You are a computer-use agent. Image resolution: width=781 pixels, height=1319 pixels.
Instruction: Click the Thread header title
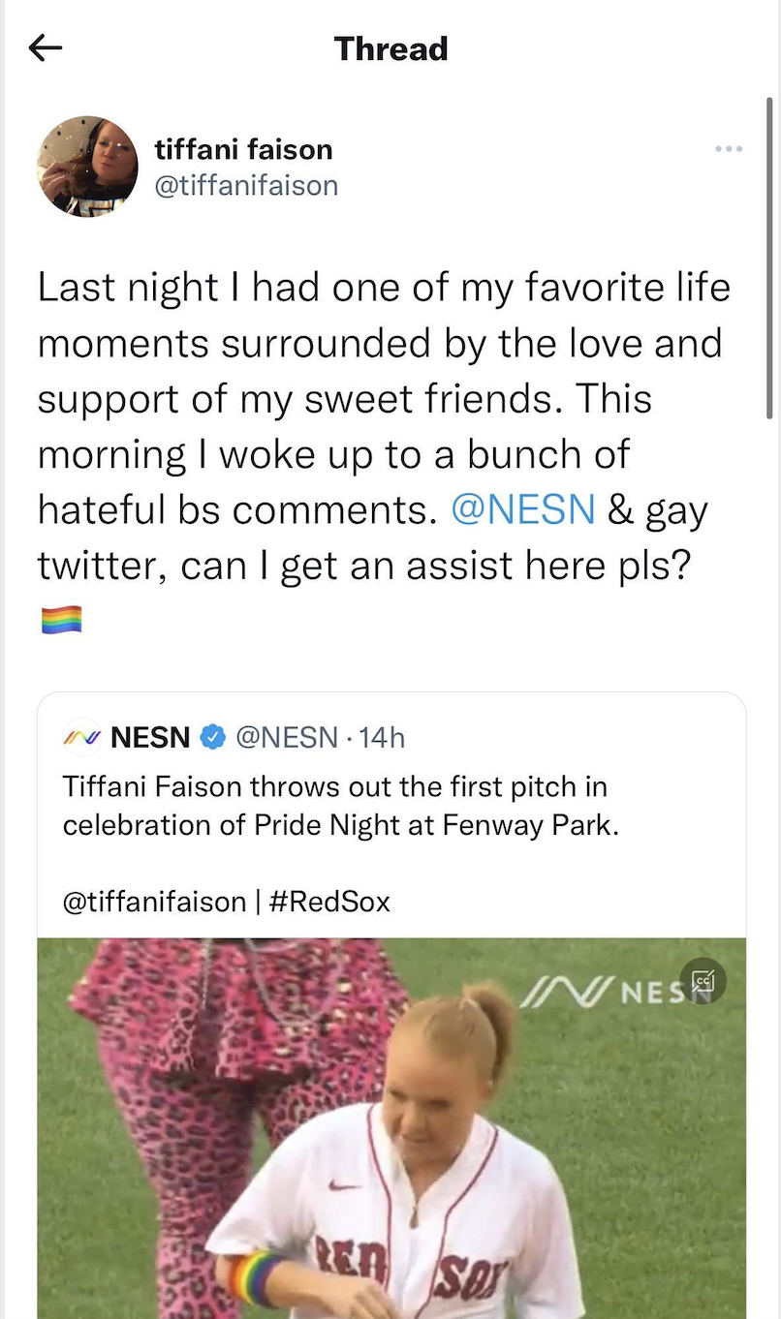coord(390,48)
